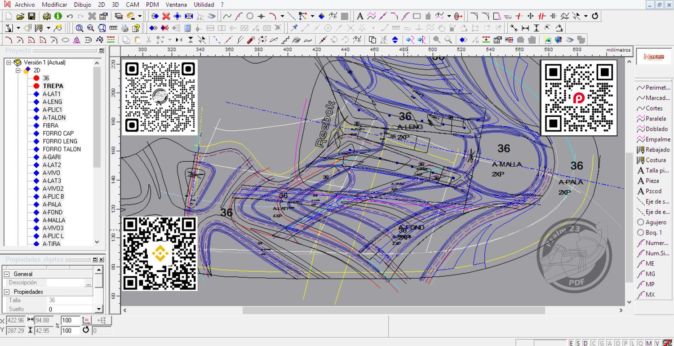Click the help question mark icon

pos(136,28)
